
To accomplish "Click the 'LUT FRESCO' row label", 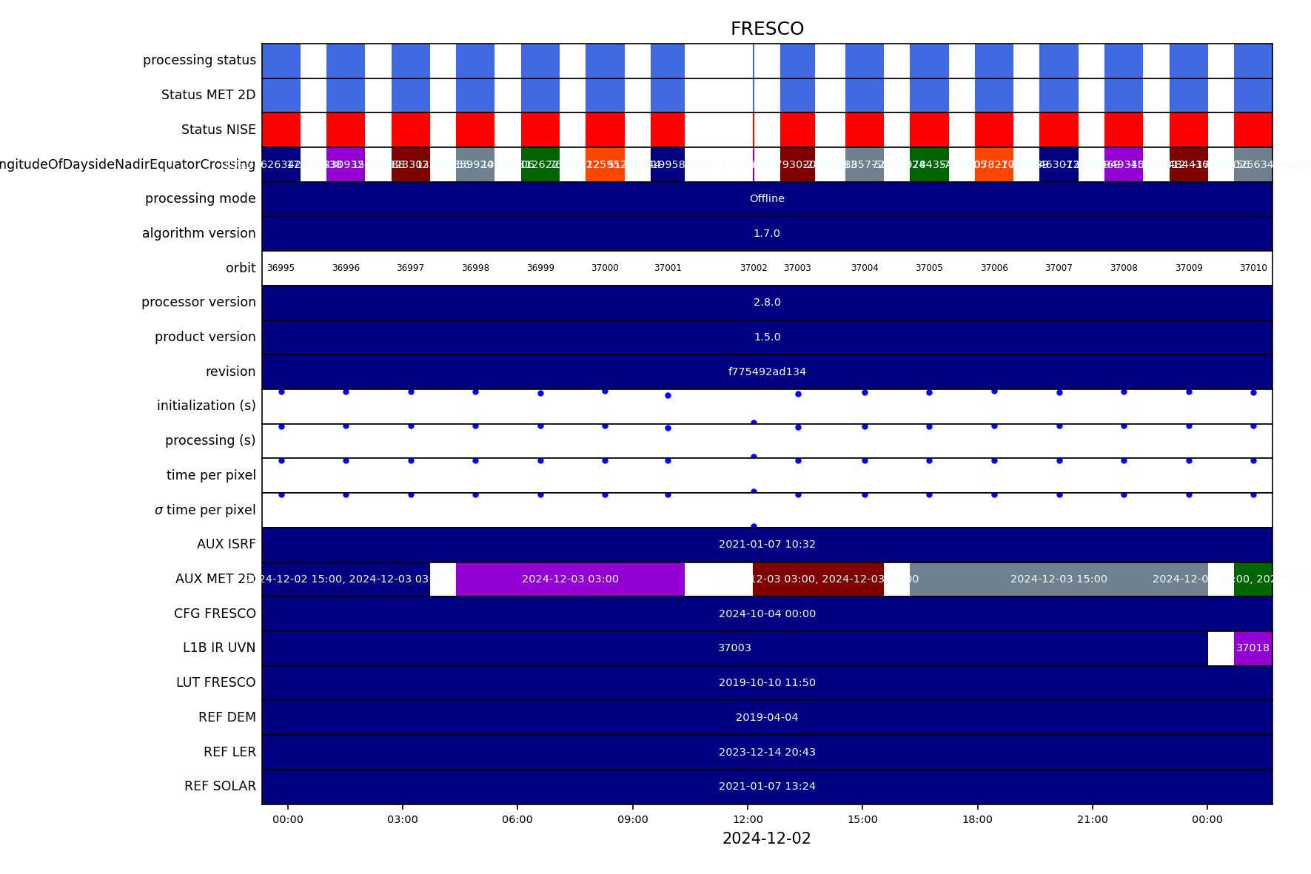I will [x=215, y=682].
